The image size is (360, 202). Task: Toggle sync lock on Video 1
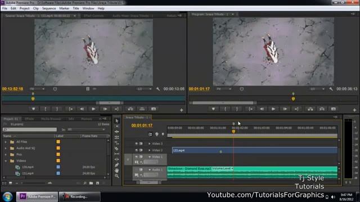click(141, 157)
